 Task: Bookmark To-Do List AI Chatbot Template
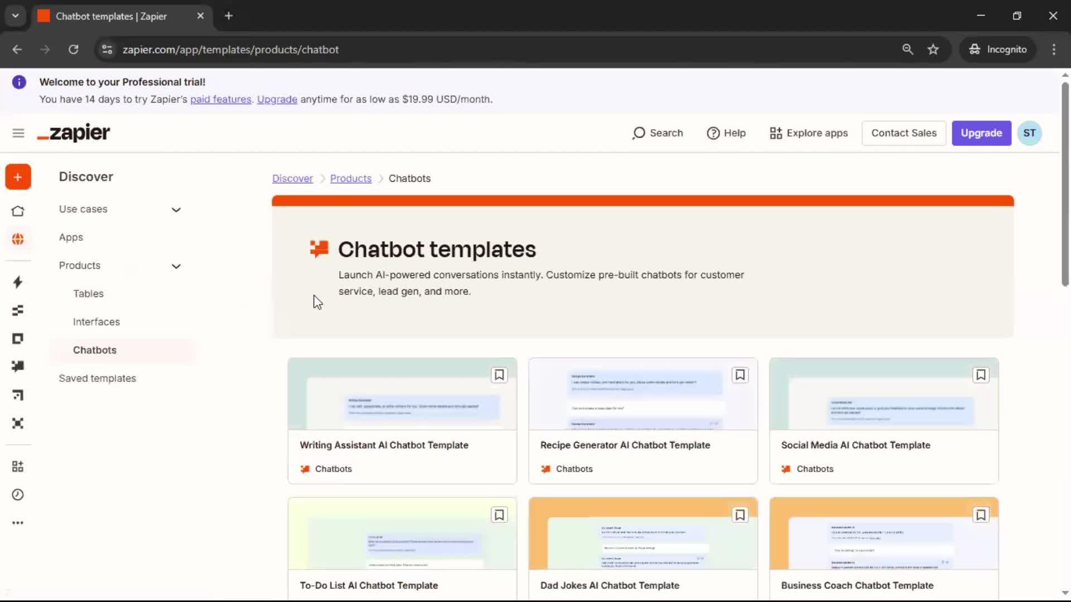pyautogui.click(x=499, y=515)
